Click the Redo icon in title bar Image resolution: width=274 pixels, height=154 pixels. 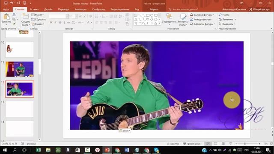[19, 3]
